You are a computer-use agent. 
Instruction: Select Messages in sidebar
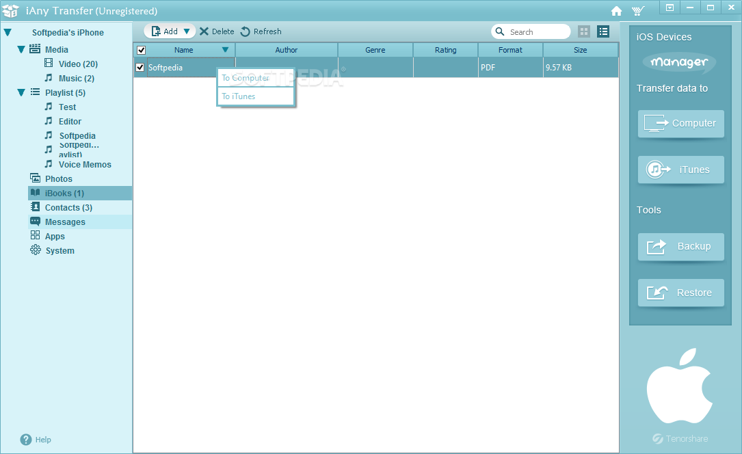(65, 222)
